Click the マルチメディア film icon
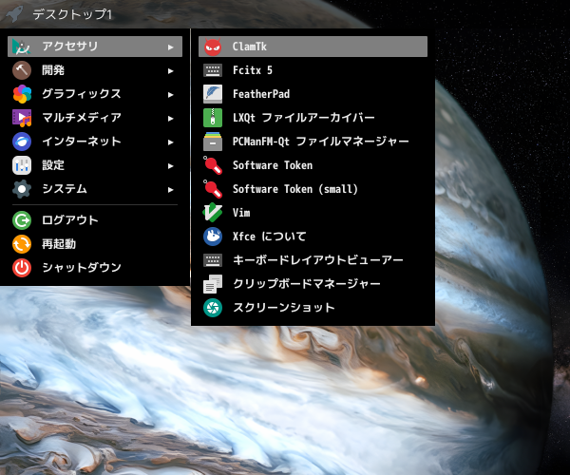570x475 pixels. [x=22, y=118]
